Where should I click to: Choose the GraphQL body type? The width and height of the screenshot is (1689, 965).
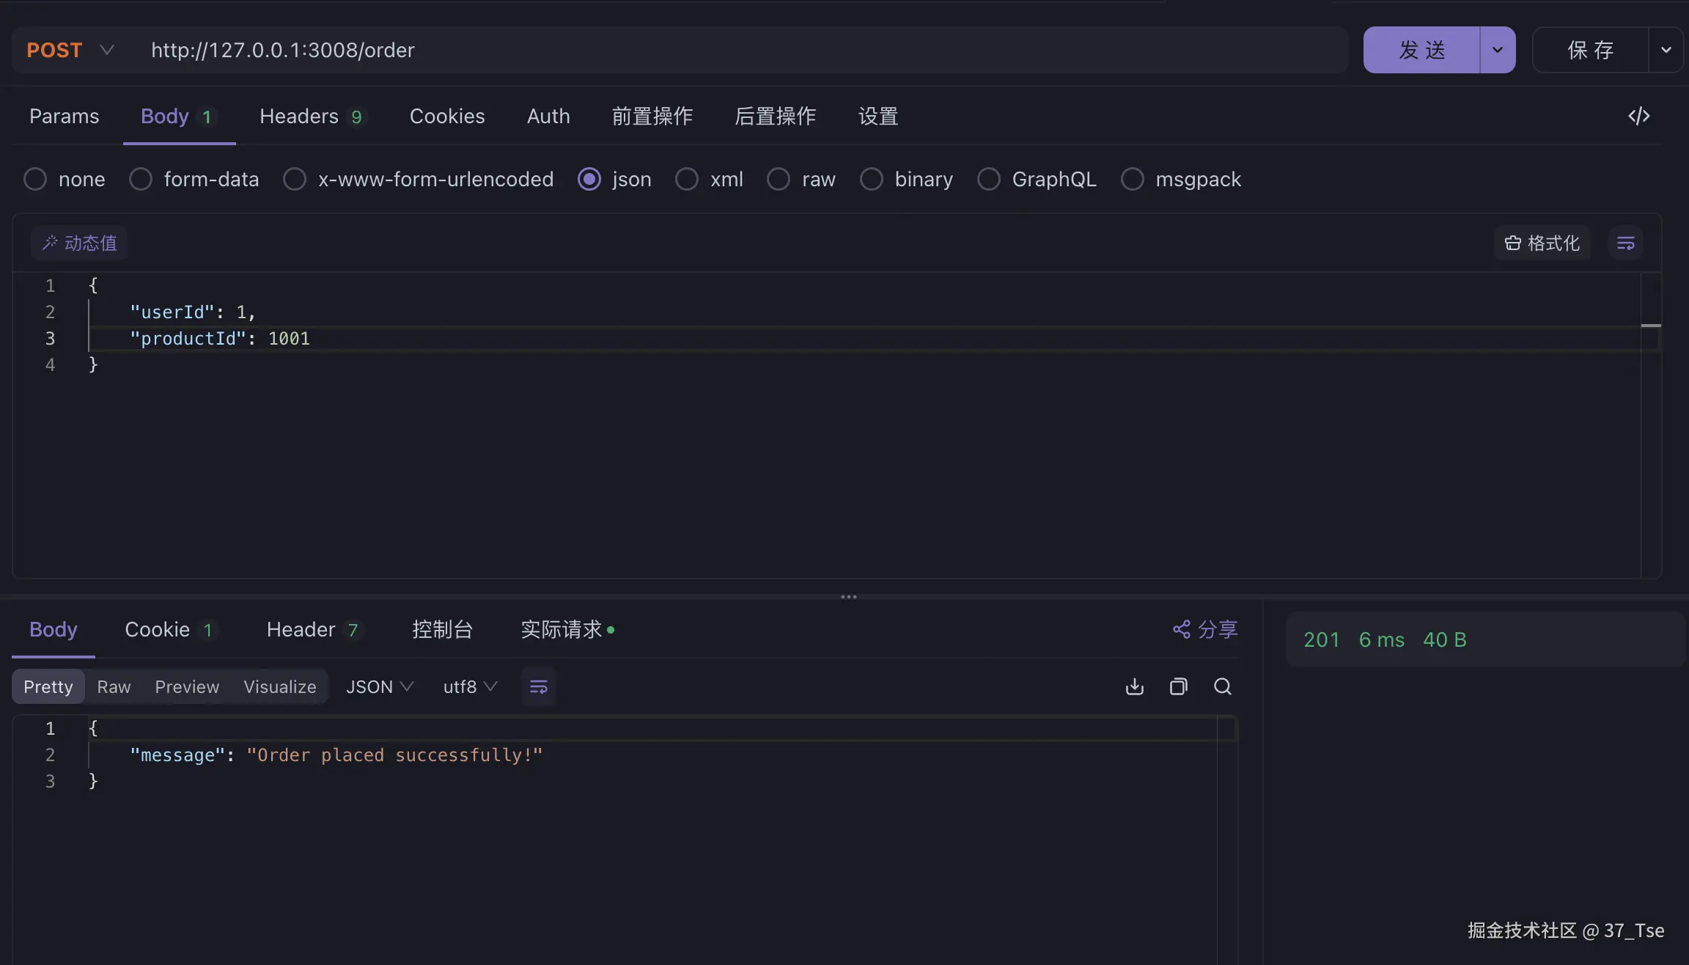coord(989,180)
